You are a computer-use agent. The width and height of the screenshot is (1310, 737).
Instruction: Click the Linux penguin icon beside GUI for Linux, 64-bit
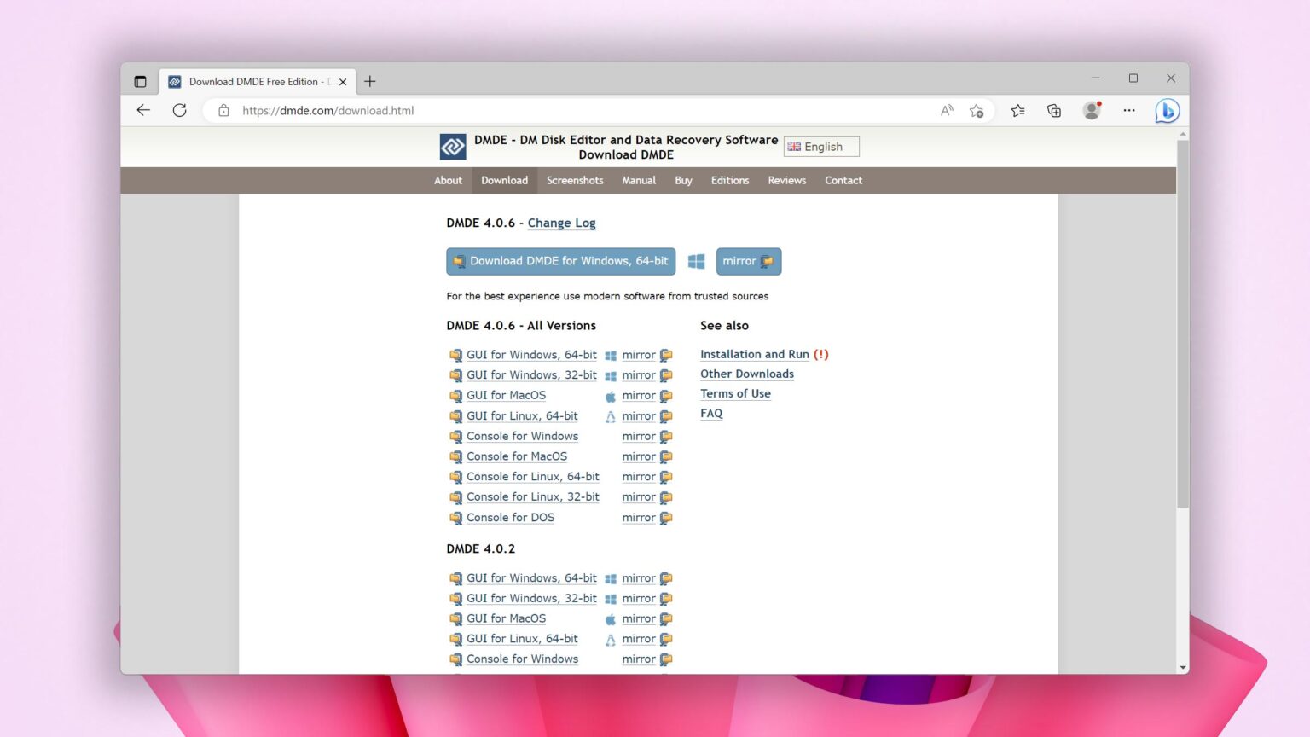[611, 415]
